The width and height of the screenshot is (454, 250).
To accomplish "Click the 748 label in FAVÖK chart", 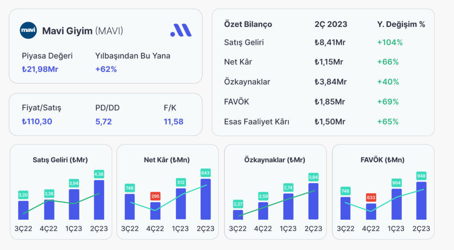I will 345,191.
